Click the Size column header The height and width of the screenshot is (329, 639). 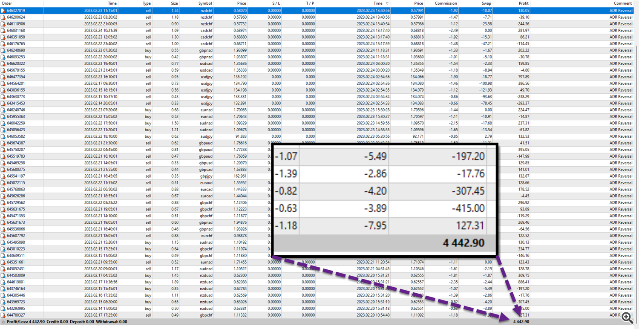click(x=174, y=3)
